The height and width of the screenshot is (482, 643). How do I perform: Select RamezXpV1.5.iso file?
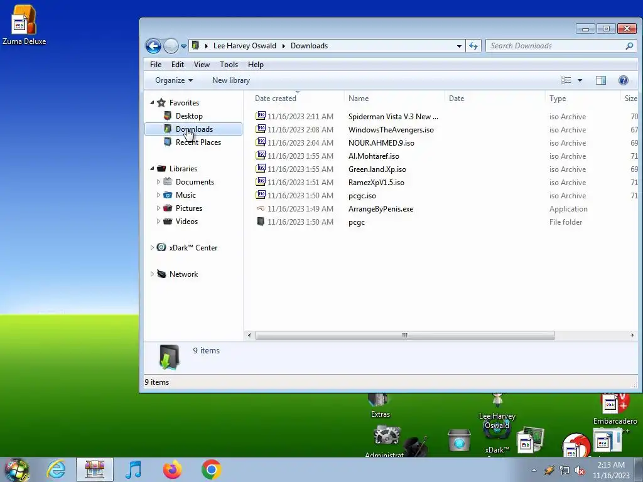[x=376, y=182]
